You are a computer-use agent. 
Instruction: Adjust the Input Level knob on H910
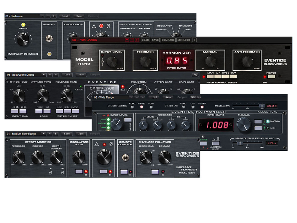pos(112,62)
